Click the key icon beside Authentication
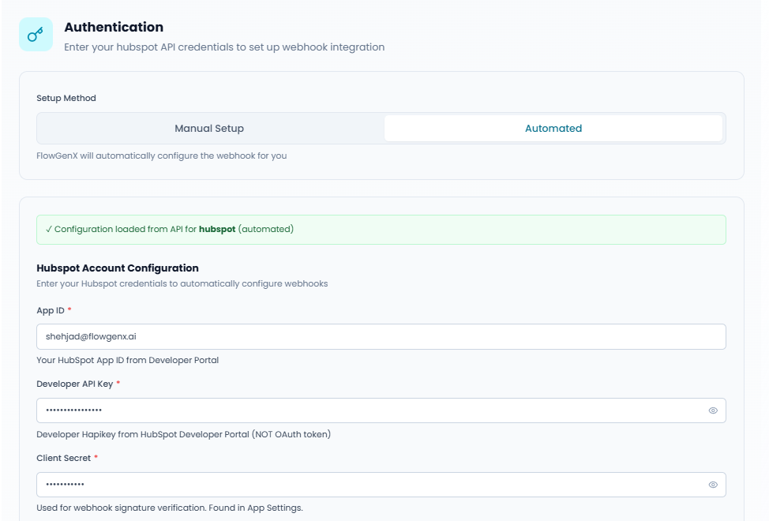 tap(36, 35)
